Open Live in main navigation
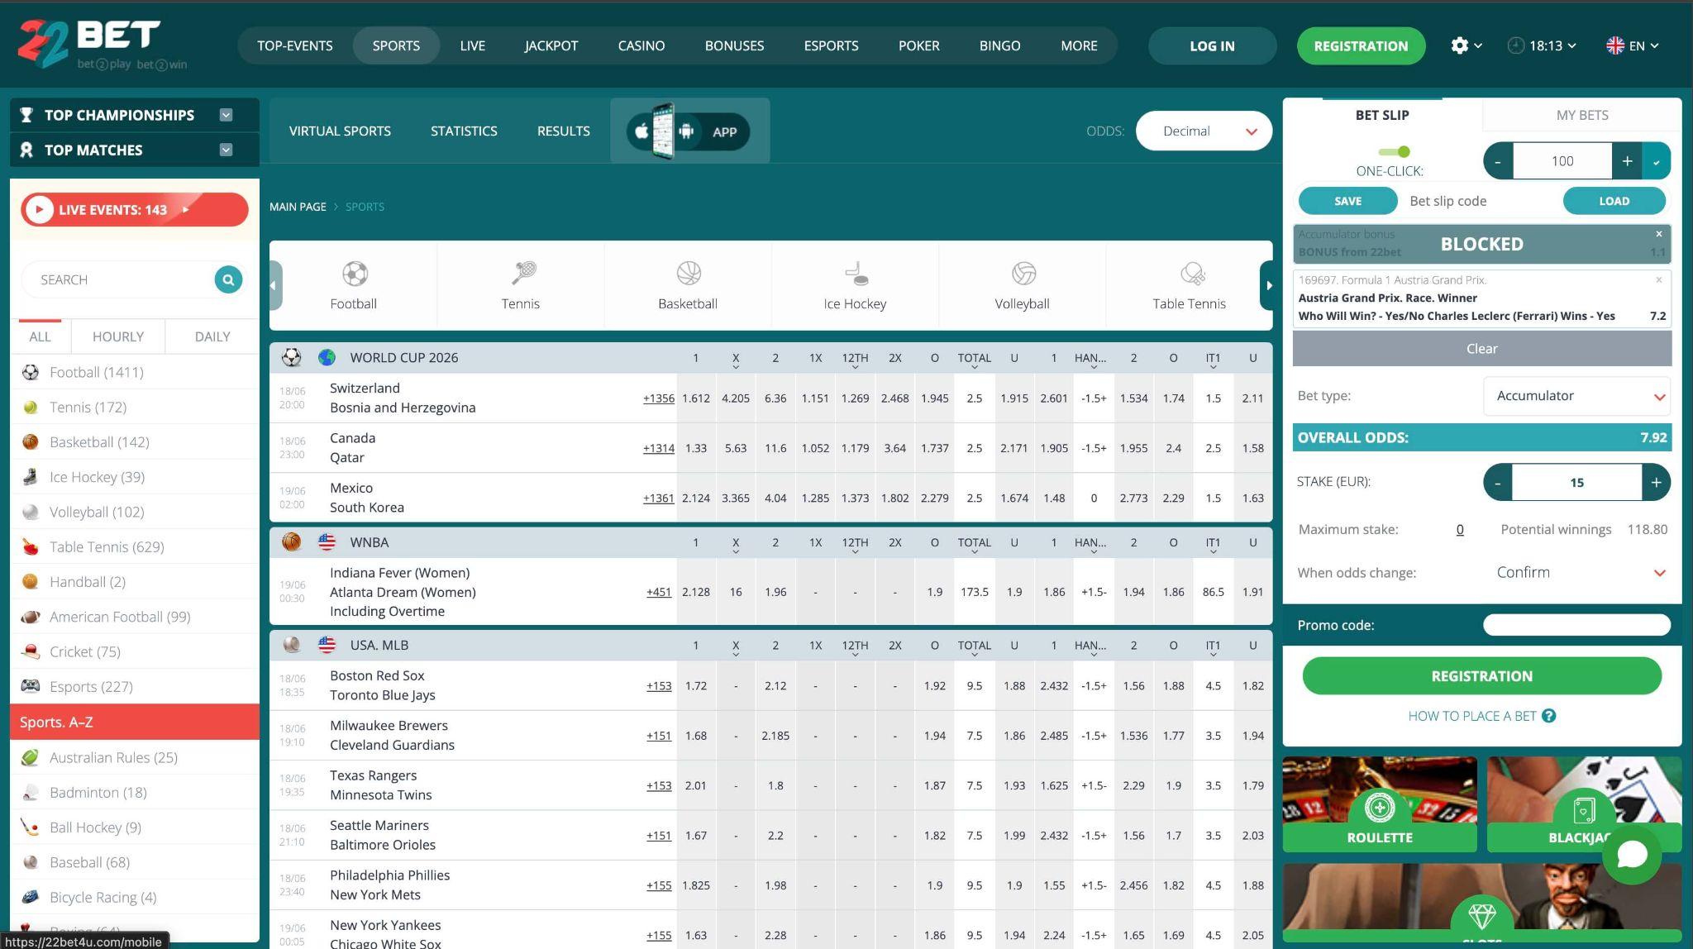This screenshot has width=1693, height=949. [x=472, y=45]
